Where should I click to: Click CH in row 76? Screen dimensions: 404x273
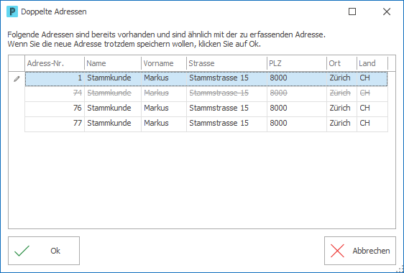pos(372,108)
